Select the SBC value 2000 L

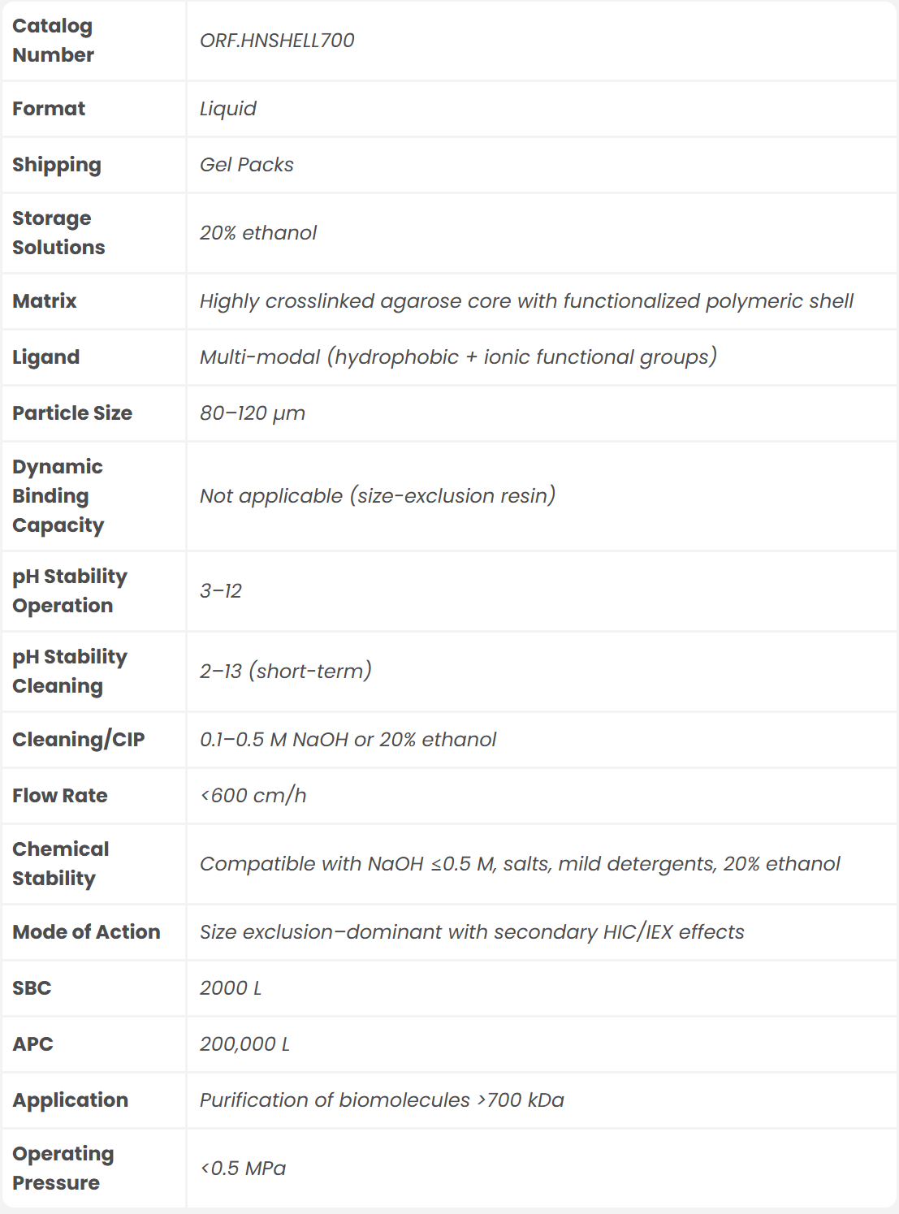[x=231, y=988]
